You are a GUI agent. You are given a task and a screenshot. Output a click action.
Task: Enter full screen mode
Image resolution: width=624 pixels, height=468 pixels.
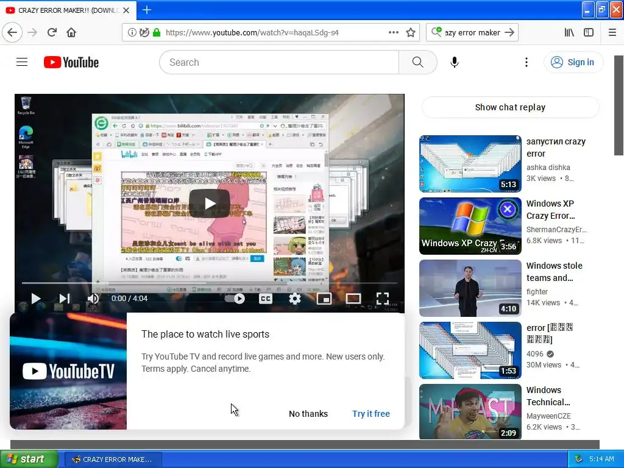tap(383, 299)
